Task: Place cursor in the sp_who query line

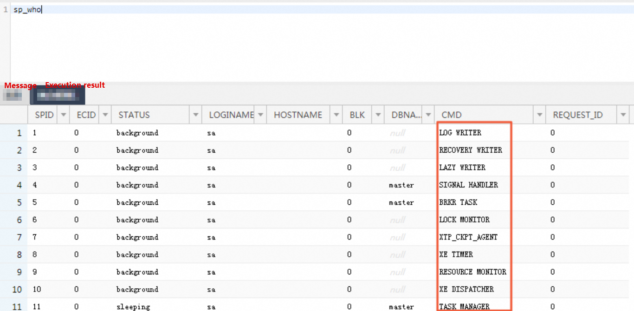Action: coord(322,9)
